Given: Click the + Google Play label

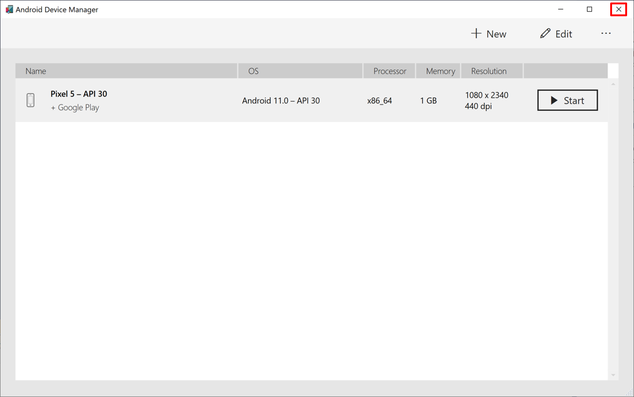Looking at the screenshot, I should (x=75, y=108).
